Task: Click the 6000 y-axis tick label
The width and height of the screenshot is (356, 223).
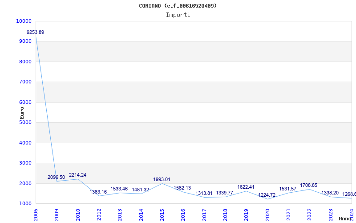Action: [25, 103]
